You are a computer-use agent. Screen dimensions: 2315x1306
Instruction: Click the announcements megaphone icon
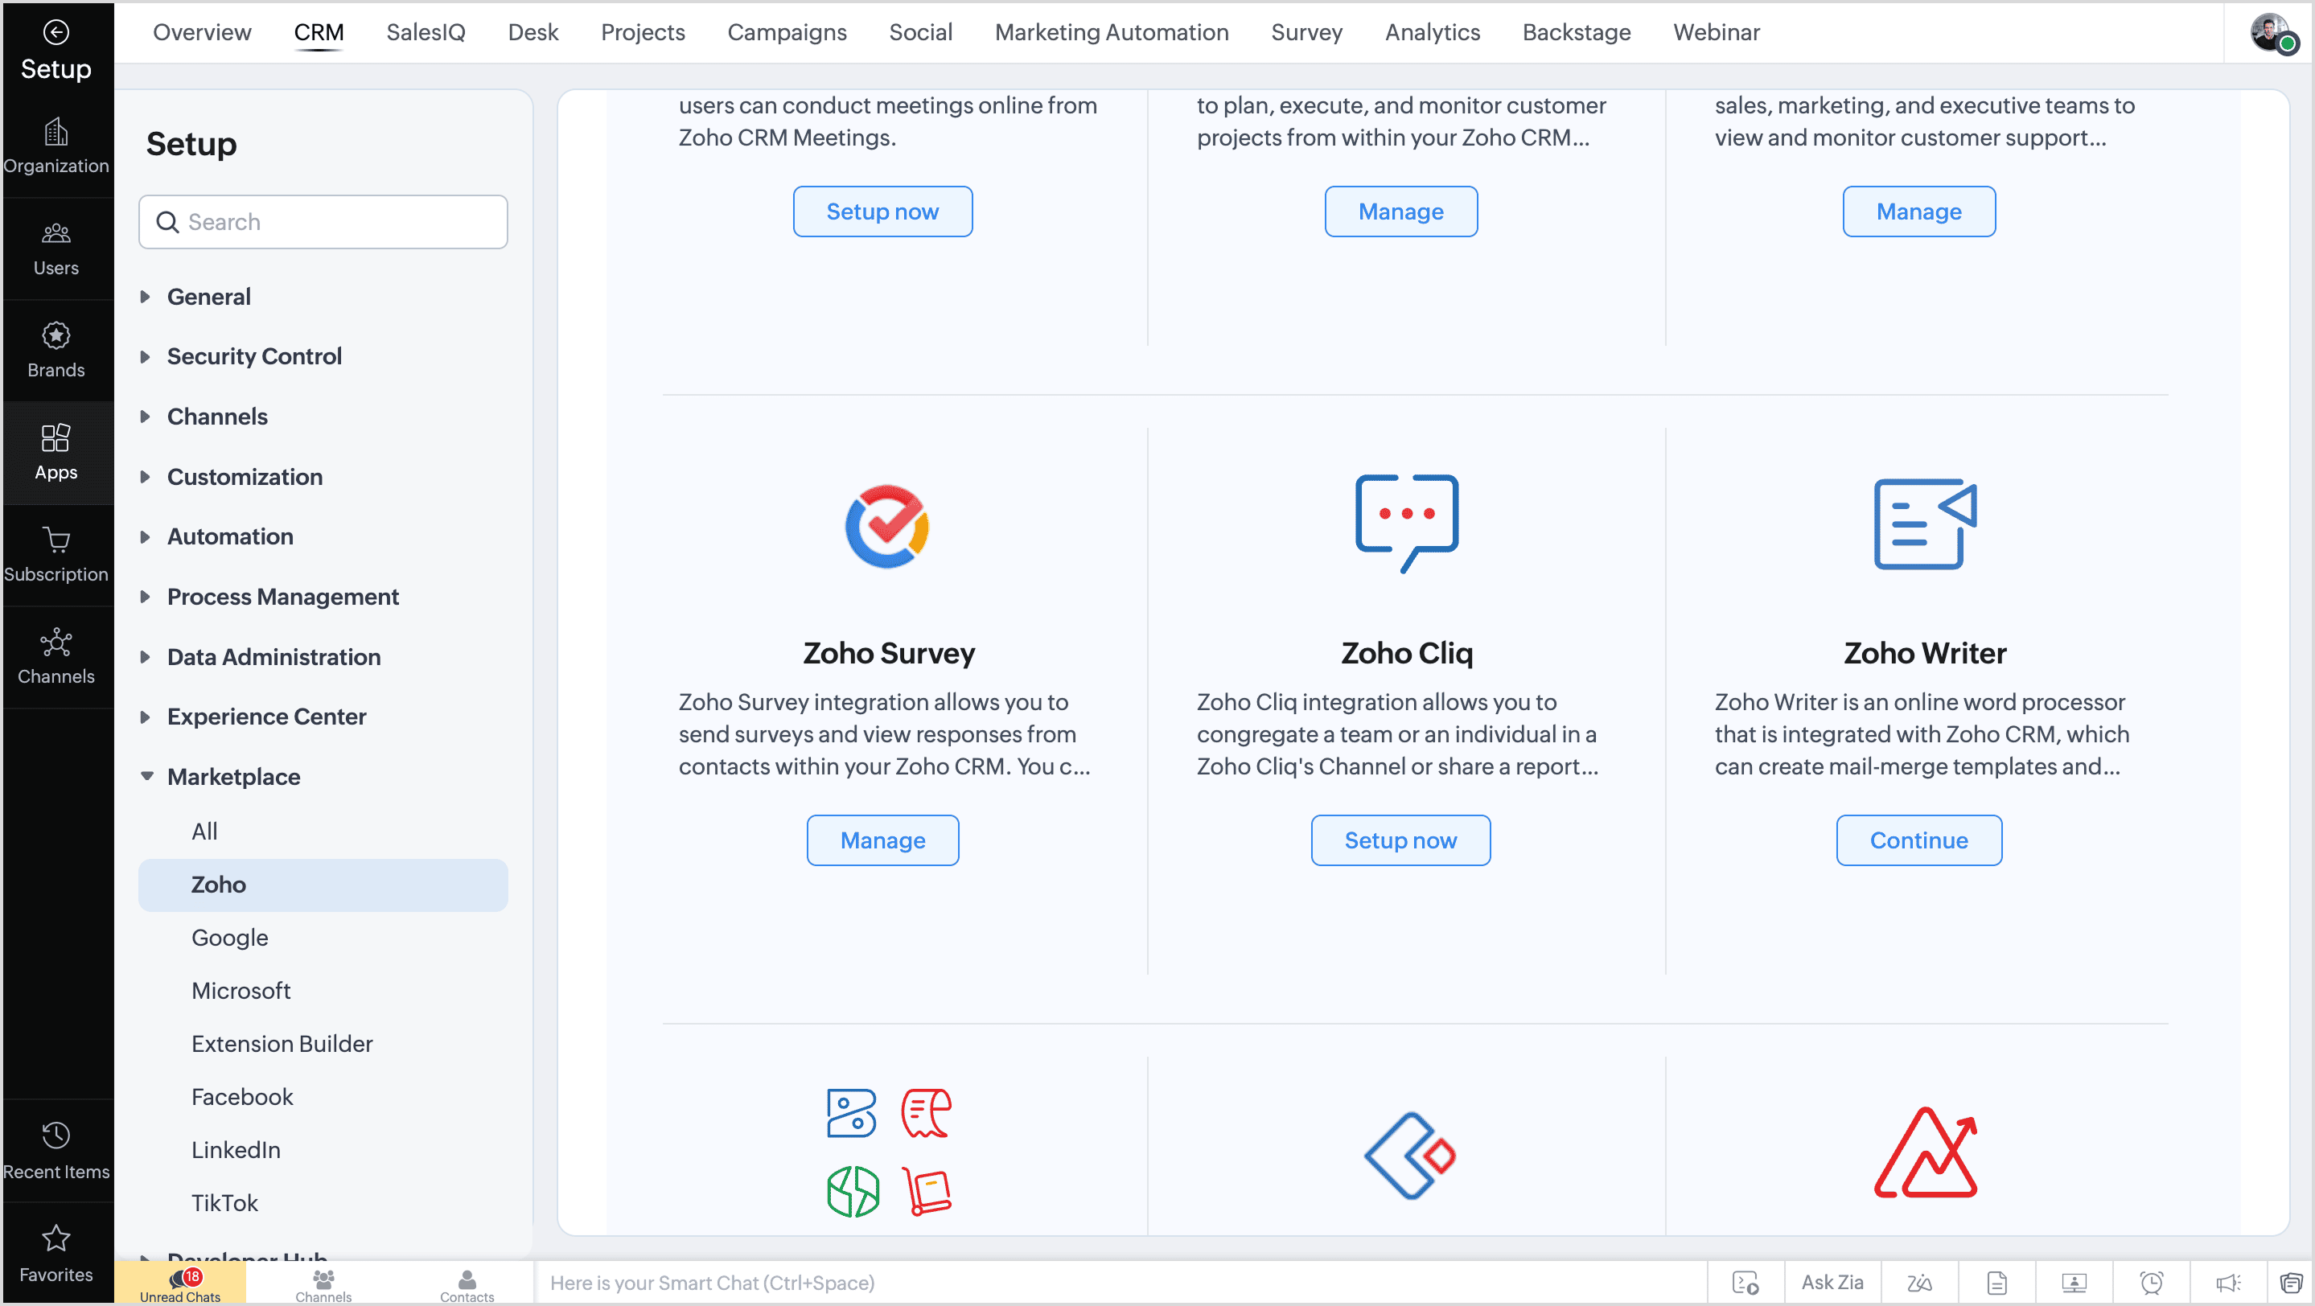[x=2228, y=1283]
